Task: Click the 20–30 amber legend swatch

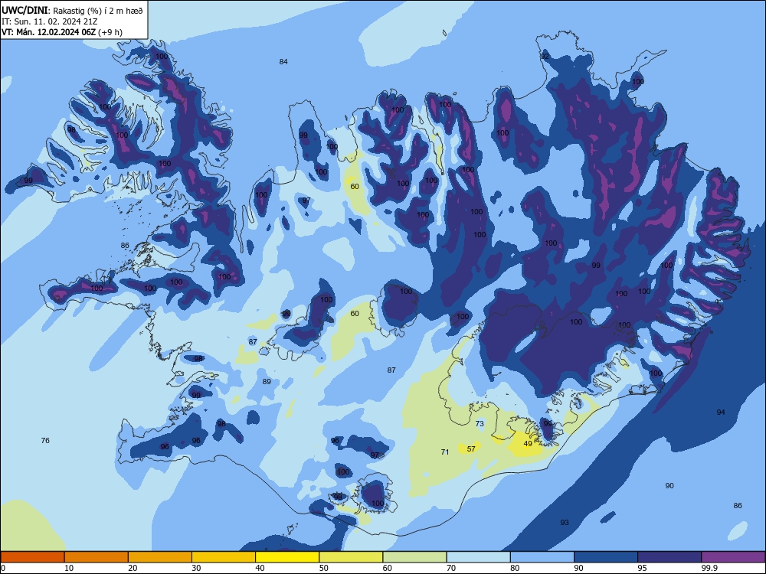Action: click(x=160, y=557)
